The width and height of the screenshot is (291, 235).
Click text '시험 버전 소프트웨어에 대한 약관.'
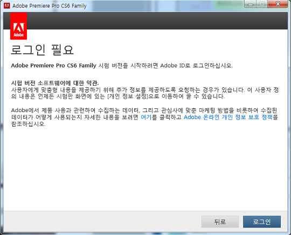[55, 83]
